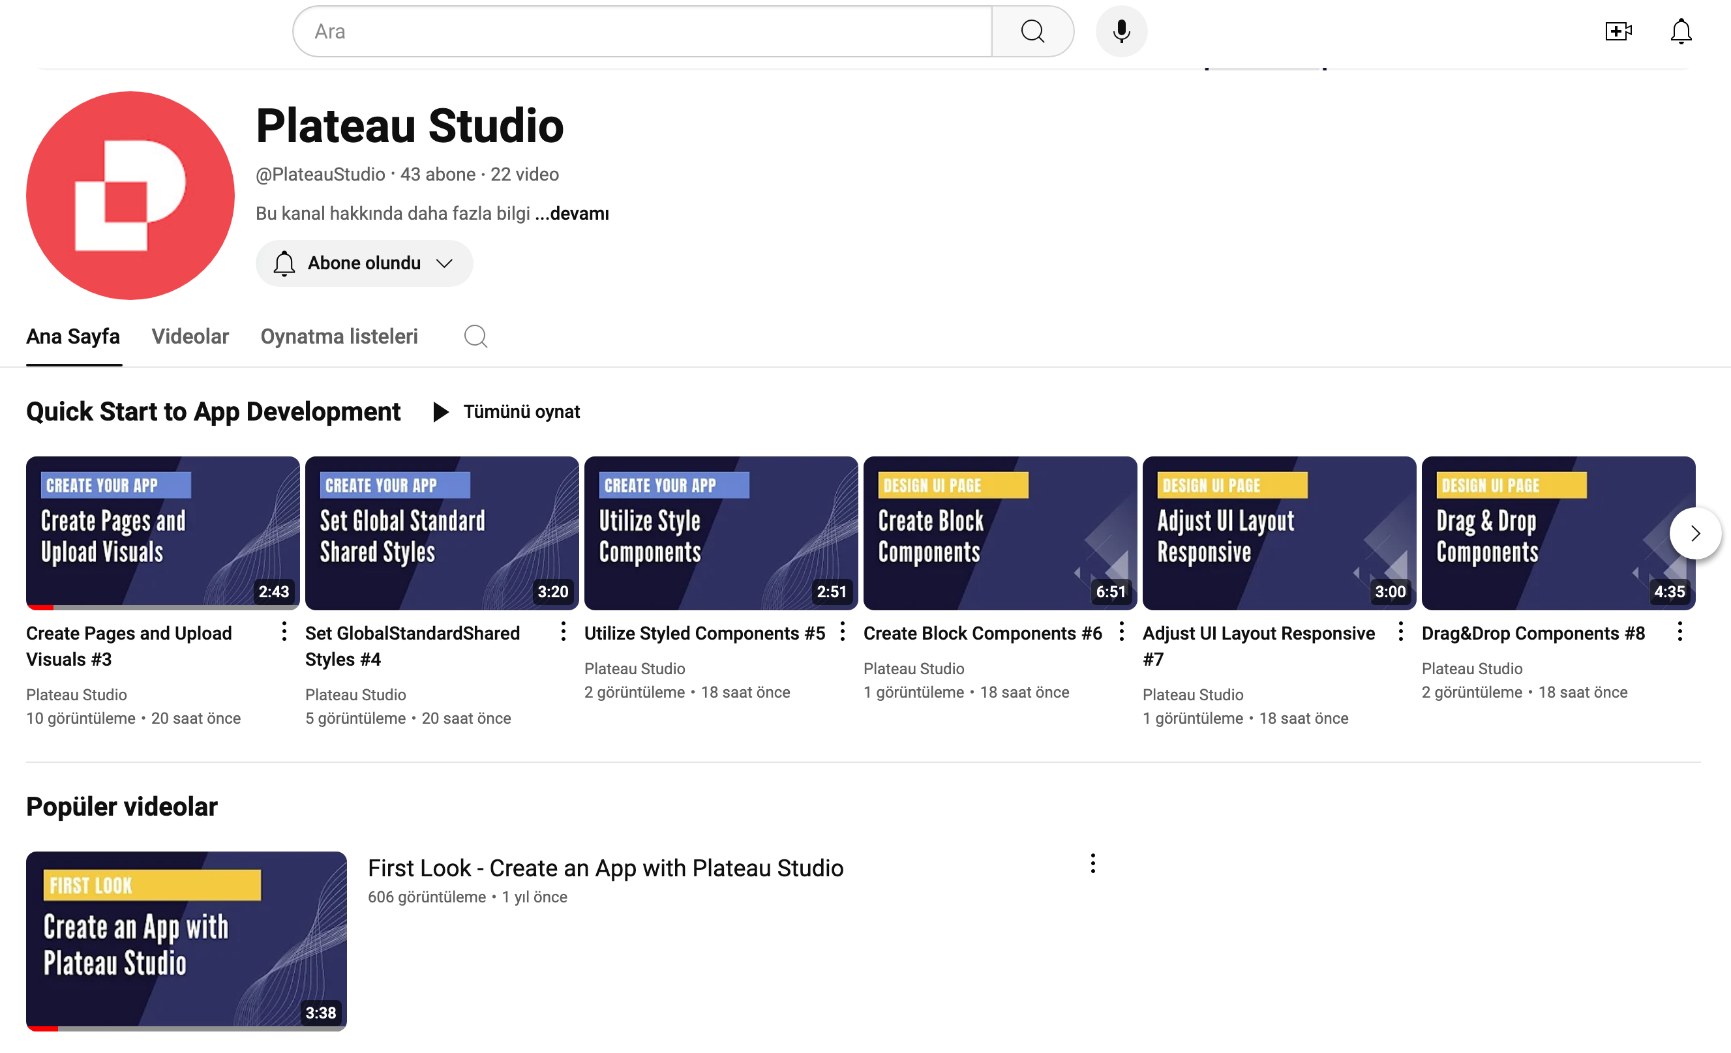This screenshot has height=1053, width=1731.
Task: Switch to Oynatma listeleri tab
Action: tap(339, 336)
